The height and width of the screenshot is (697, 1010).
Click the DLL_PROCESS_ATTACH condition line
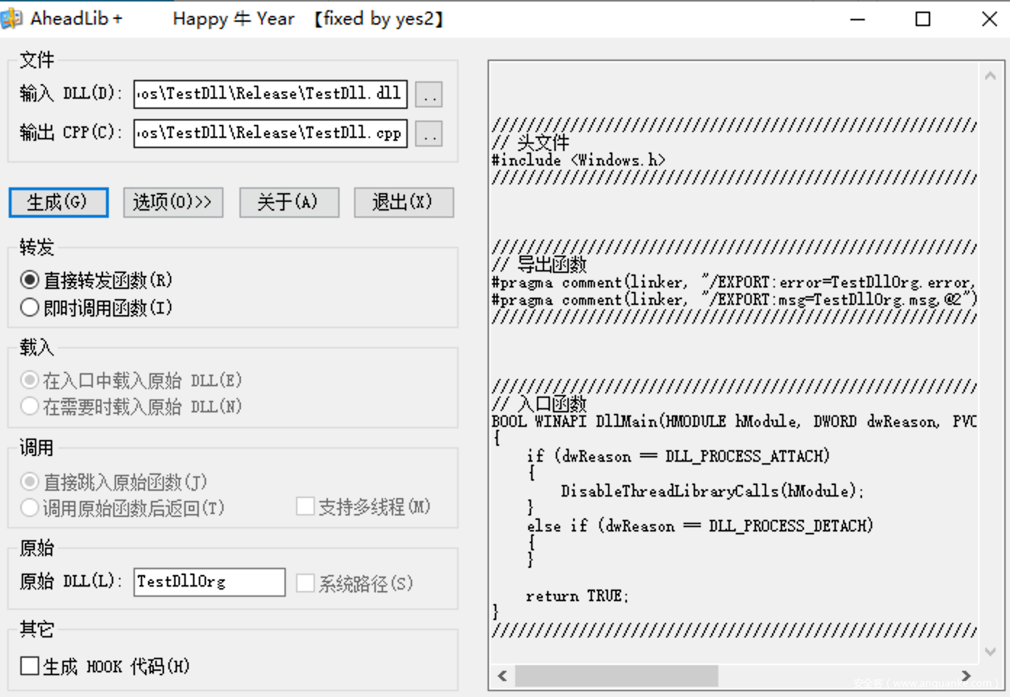678,456
